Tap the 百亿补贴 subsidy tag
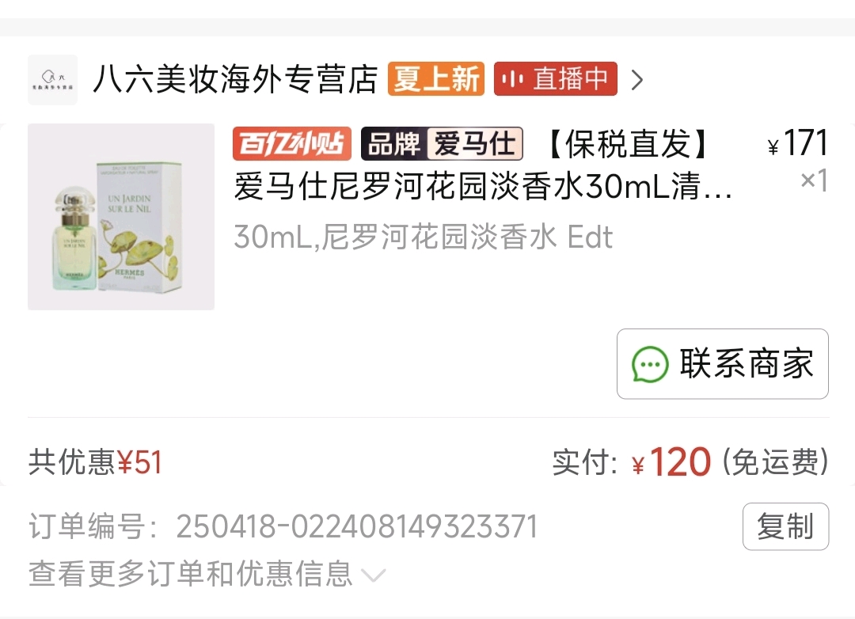This screenshot has height=619, width=855. 292,143
